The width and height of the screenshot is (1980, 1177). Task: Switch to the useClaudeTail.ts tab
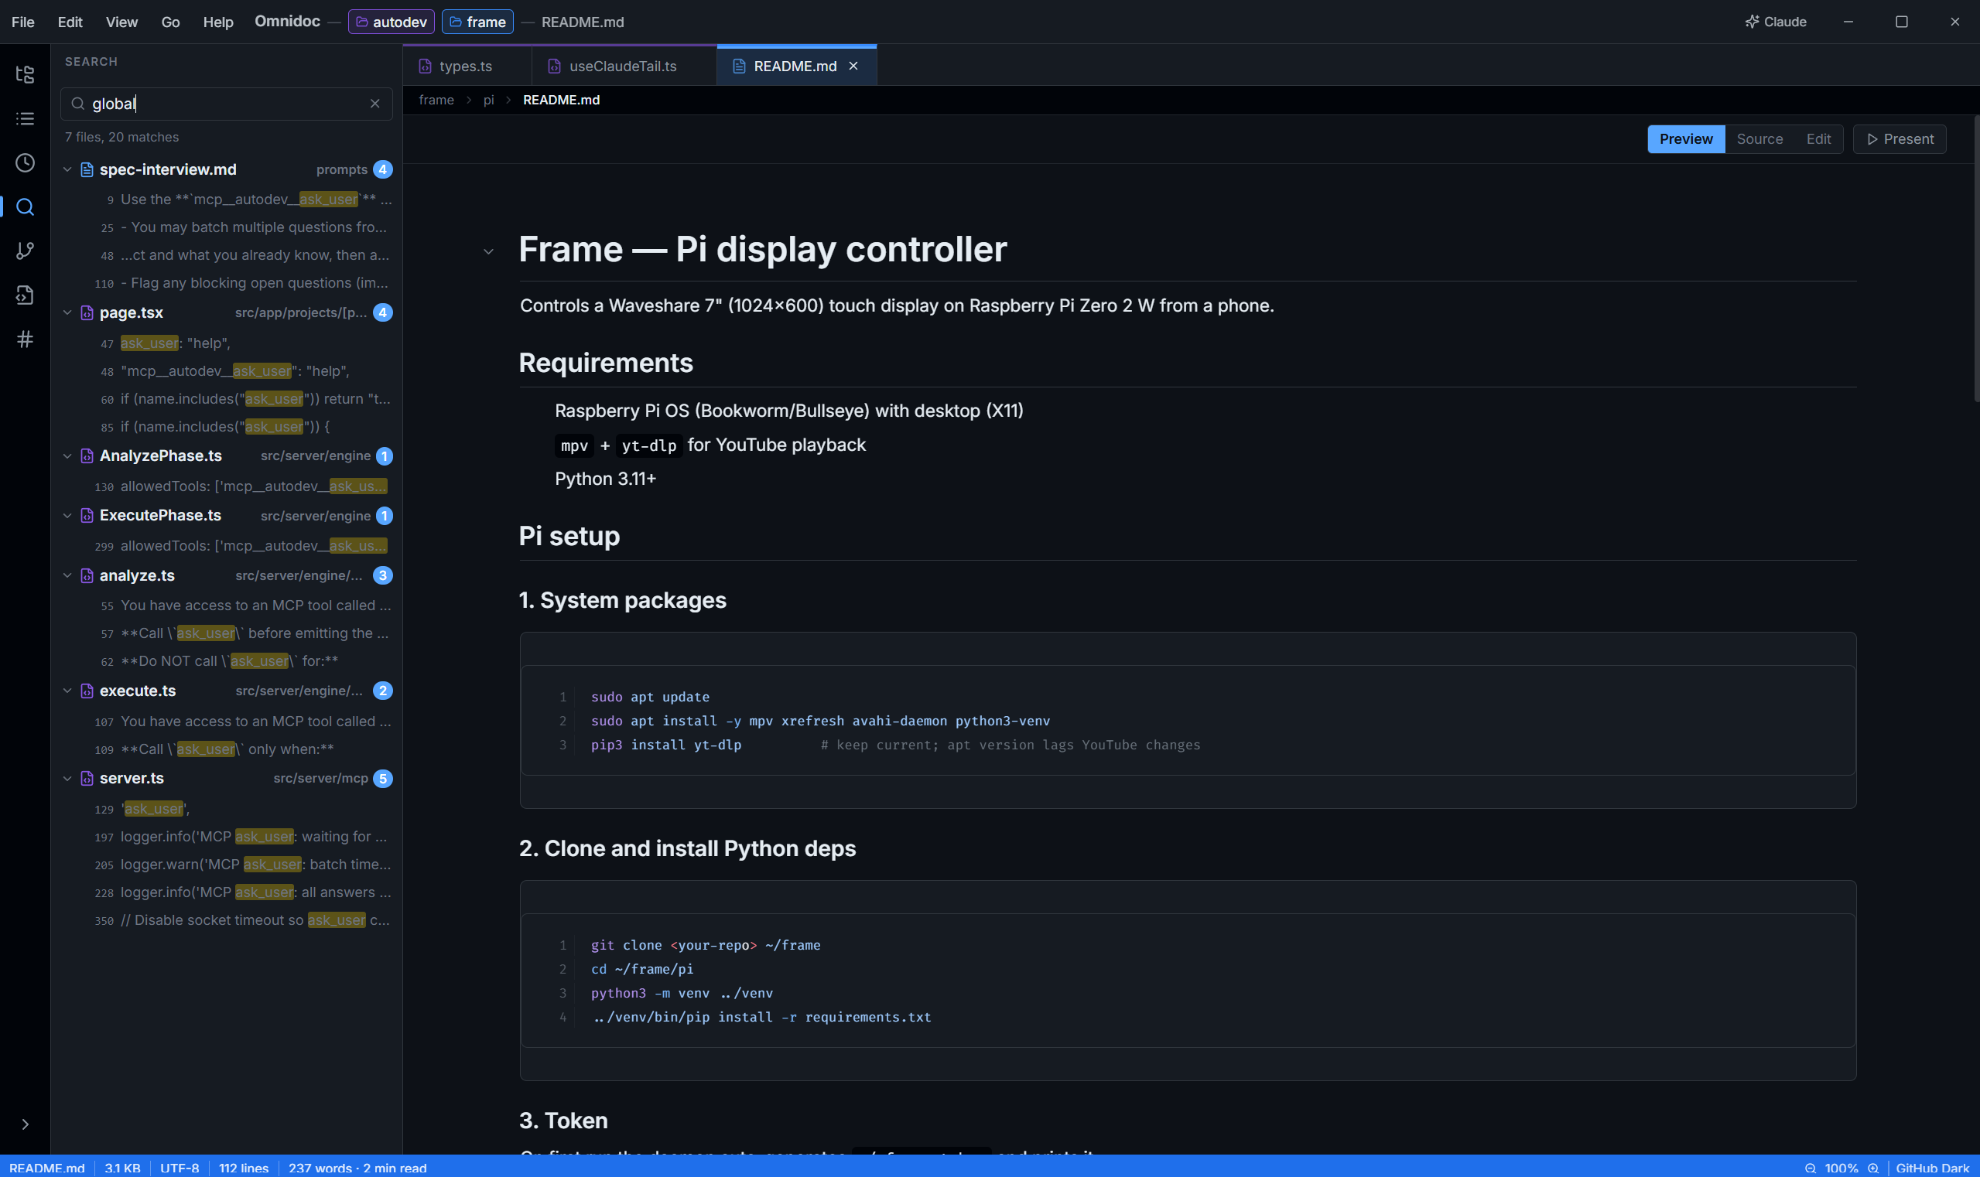[624, 66]
